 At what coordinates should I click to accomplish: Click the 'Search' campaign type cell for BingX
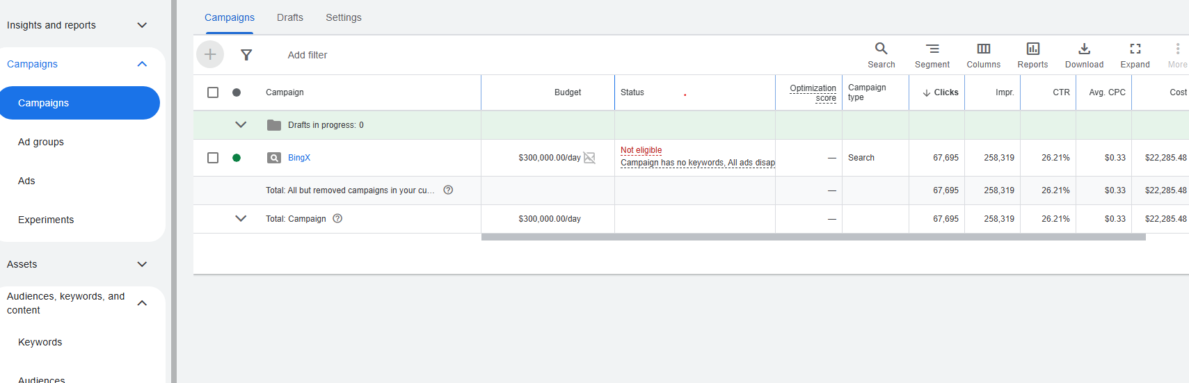pos(861,158)
